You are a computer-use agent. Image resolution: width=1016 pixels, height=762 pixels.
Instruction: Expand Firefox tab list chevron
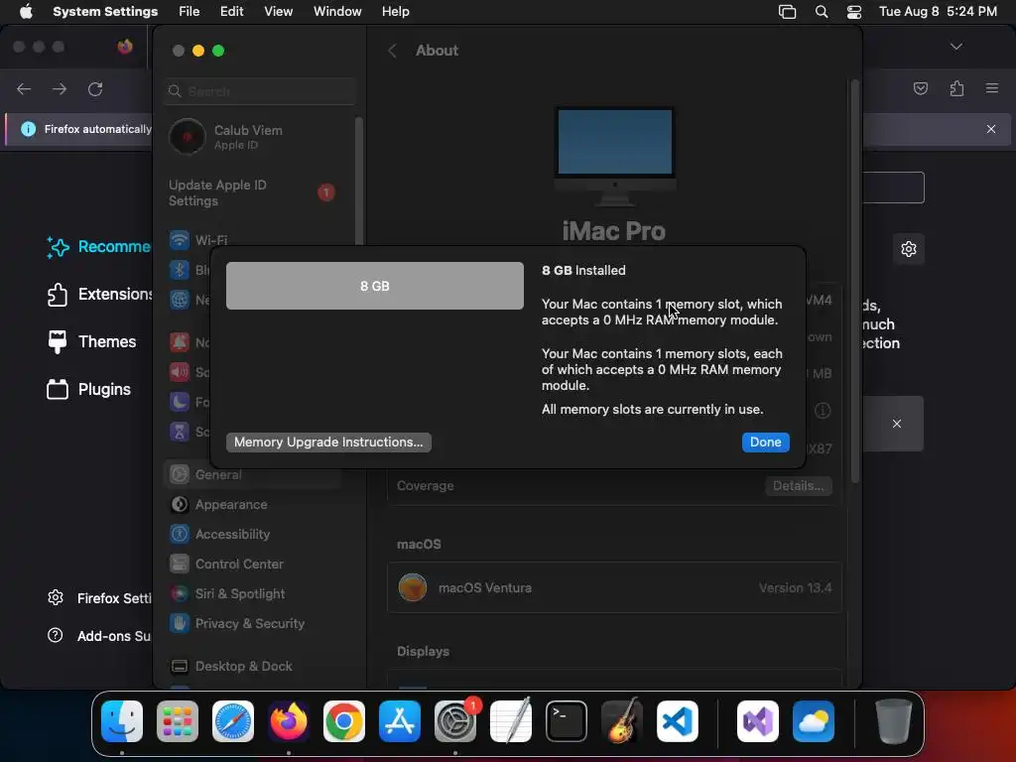[x=955, y=47]
